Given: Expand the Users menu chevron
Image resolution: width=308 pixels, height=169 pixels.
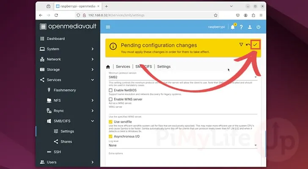Looking at the screenshot, I should coord(93,162).
